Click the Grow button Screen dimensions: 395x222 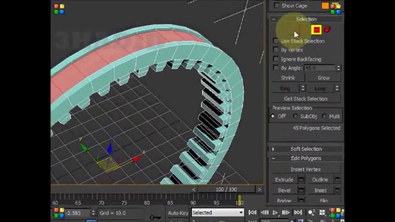[x=323, y=78]
